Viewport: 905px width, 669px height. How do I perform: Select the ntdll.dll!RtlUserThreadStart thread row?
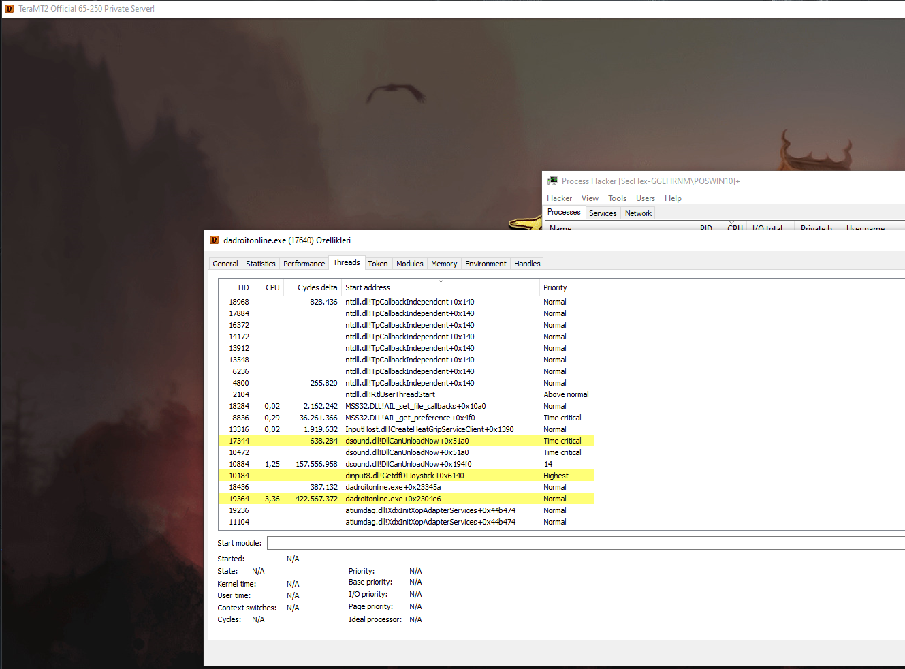pos(407,394)
